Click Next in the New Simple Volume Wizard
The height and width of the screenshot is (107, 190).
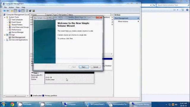tap(84, 67)
